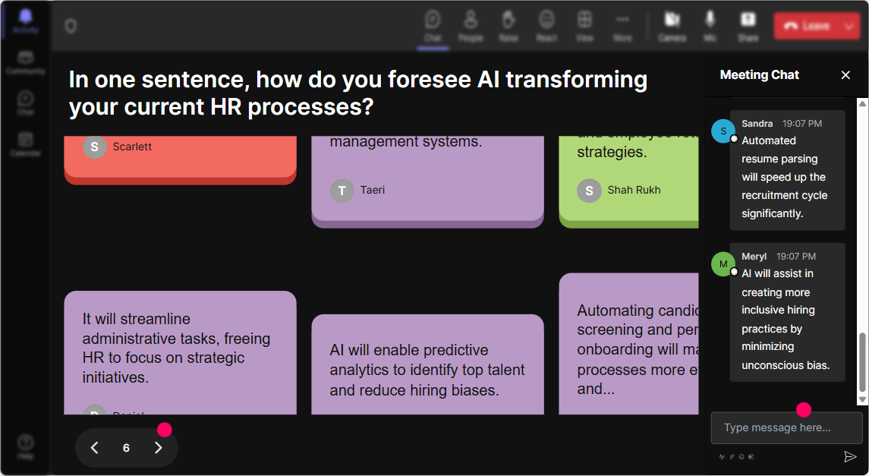
Task: Share your screen content
Action: pos(748,26)
